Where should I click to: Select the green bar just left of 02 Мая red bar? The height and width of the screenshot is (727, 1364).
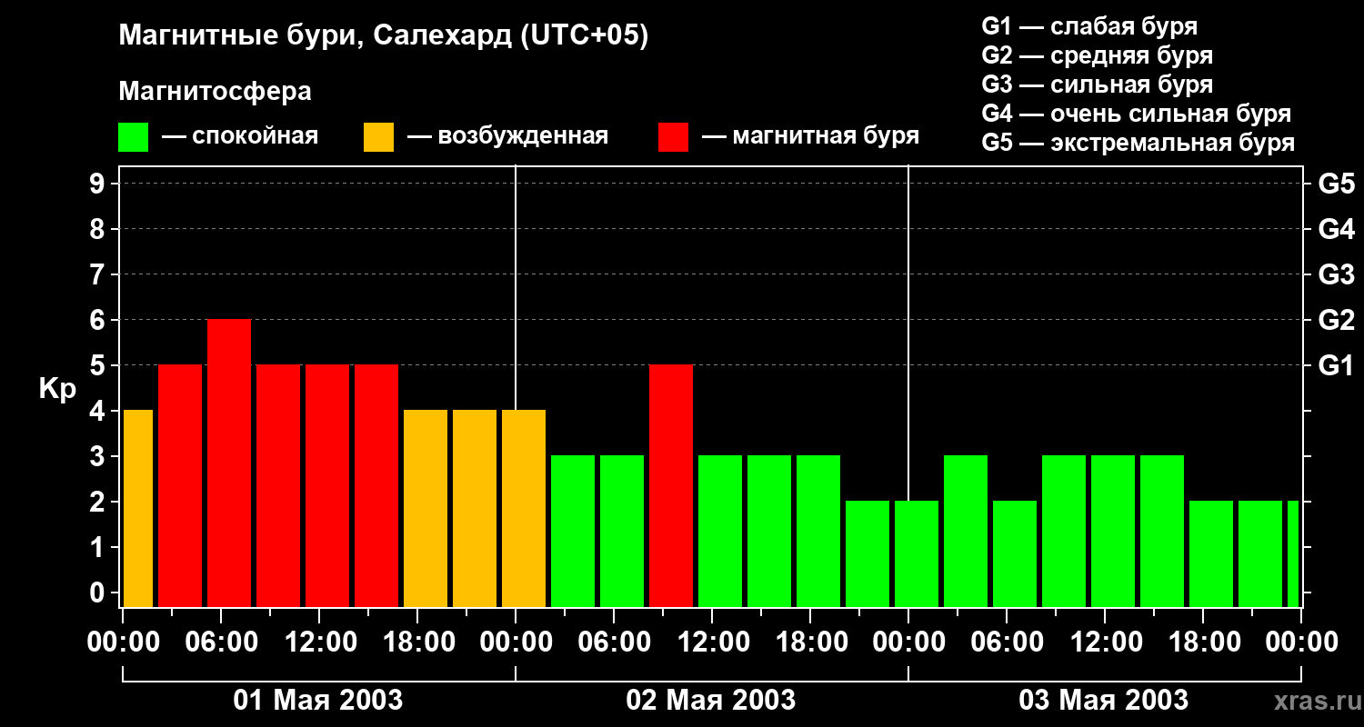pyautogui.click(x=622, y=531)
